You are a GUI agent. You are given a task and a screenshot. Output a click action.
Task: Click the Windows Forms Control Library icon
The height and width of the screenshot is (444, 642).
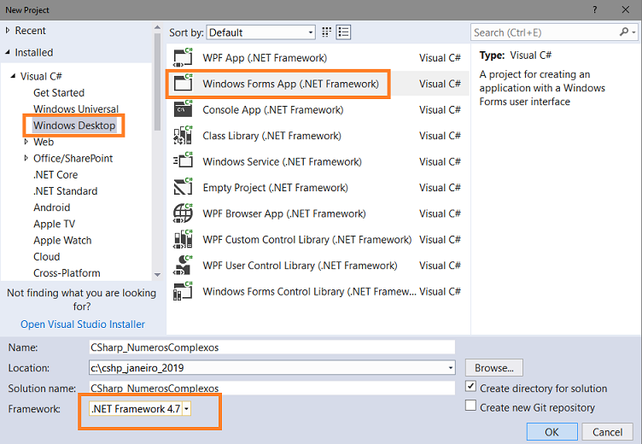point(183,291)
